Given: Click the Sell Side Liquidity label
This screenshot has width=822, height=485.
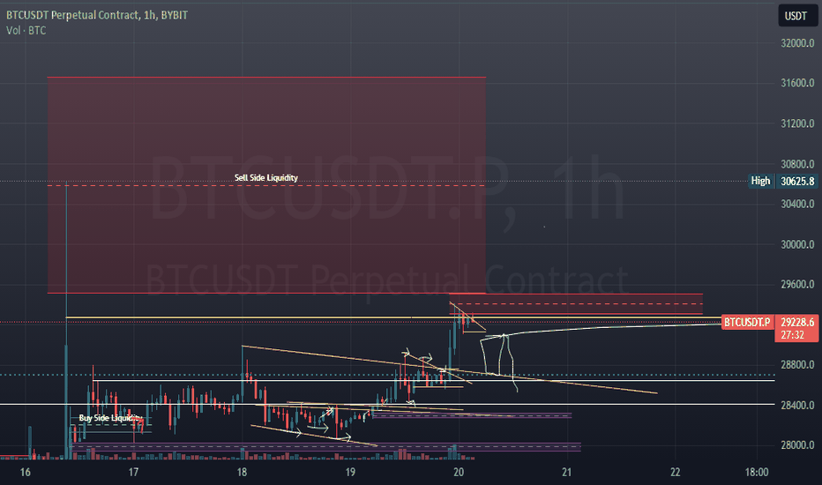Looking at the screenshot, I should click(265, 178).
